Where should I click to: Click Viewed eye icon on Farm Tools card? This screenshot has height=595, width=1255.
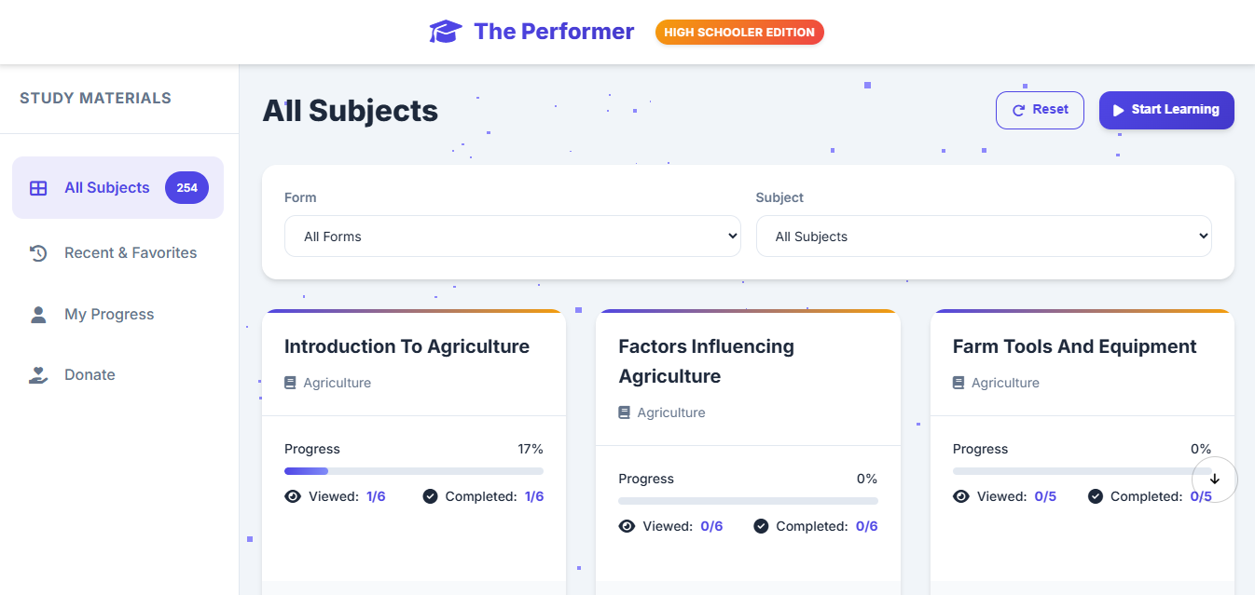point(961,496)
